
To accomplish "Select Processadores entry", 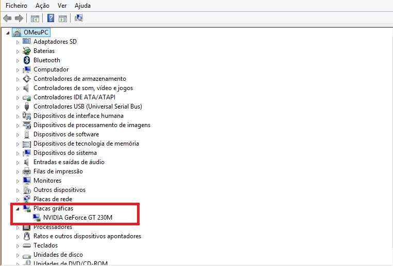I will click(x=53, y=227).
